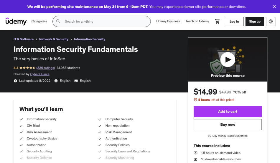This screenshot has width=280, height=163.
Task: Click the search magnifier icon
Action: pos(58,21)
